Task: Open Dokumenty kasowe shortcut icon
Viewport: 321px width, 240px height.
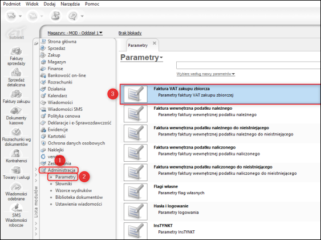Action: (16, 111)
